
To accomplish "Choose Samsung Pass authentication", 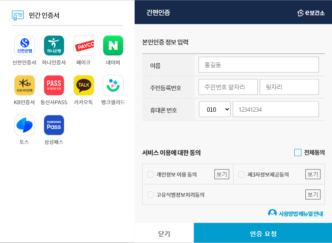I will coord(54,125).
